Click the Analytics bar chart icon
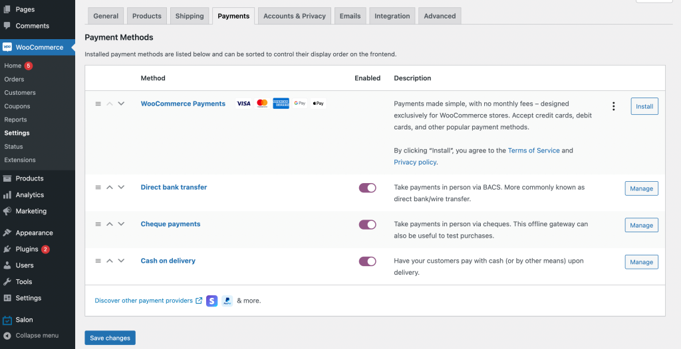The width and height of the screenshot is (681, 349). click(x=7, y=194)
